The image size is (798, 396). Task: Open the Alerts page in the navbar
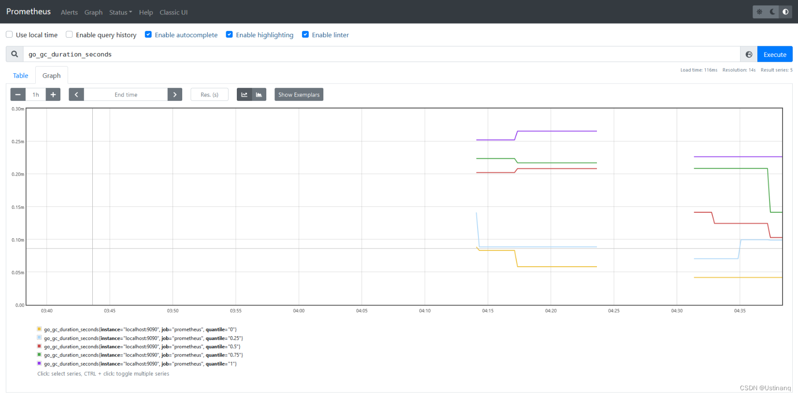(x=69, y=12)
